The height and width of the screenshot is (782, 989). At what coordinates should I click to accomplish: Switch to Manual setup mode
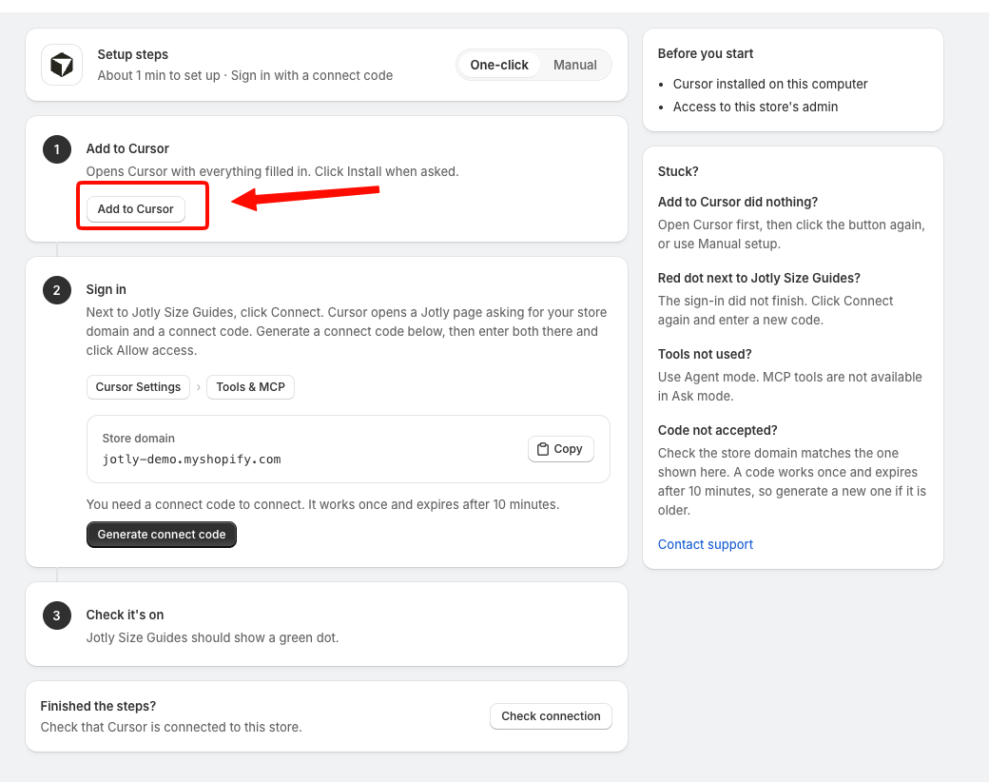574,65
